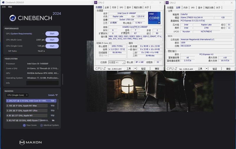
Task: Click the NCT6796D-E LPCIO field
Action: 206,32
